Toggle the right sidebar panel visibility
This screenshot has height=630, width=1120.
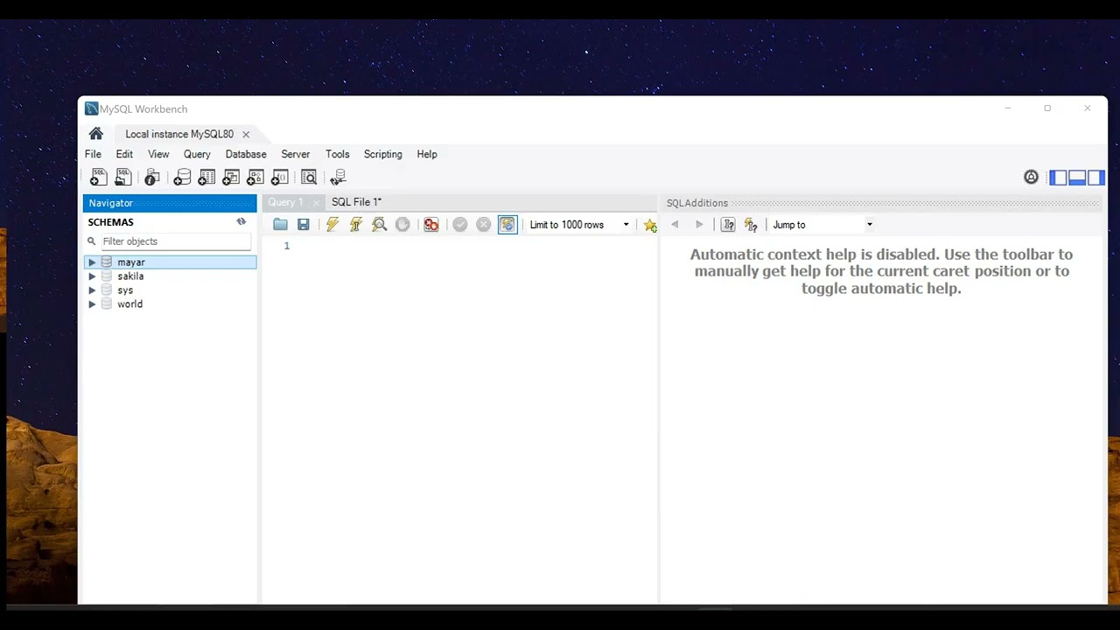1096,178
